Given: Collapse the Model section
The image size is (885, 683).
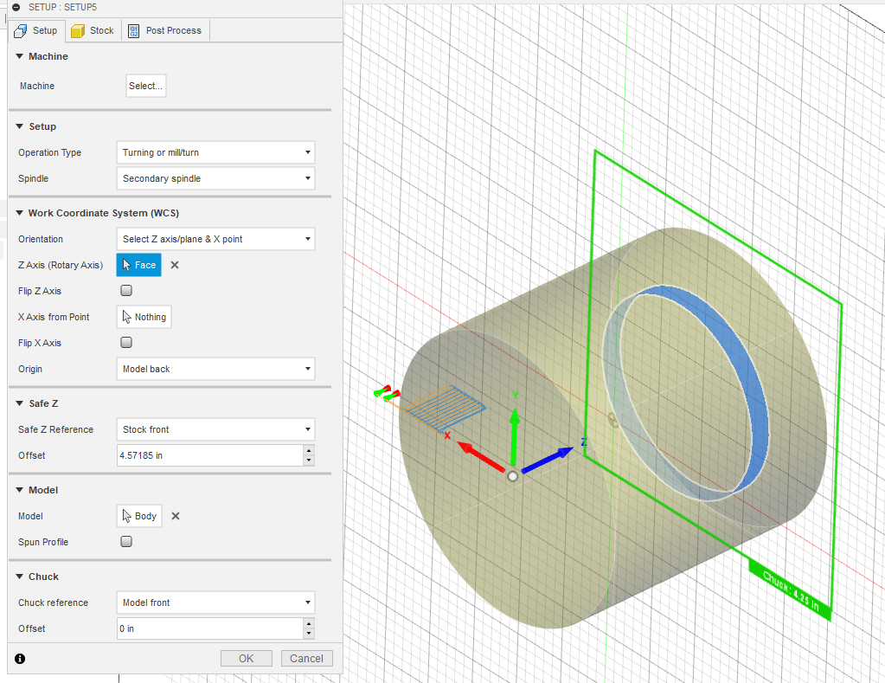Looking at the screenshot, I should 20,490.
